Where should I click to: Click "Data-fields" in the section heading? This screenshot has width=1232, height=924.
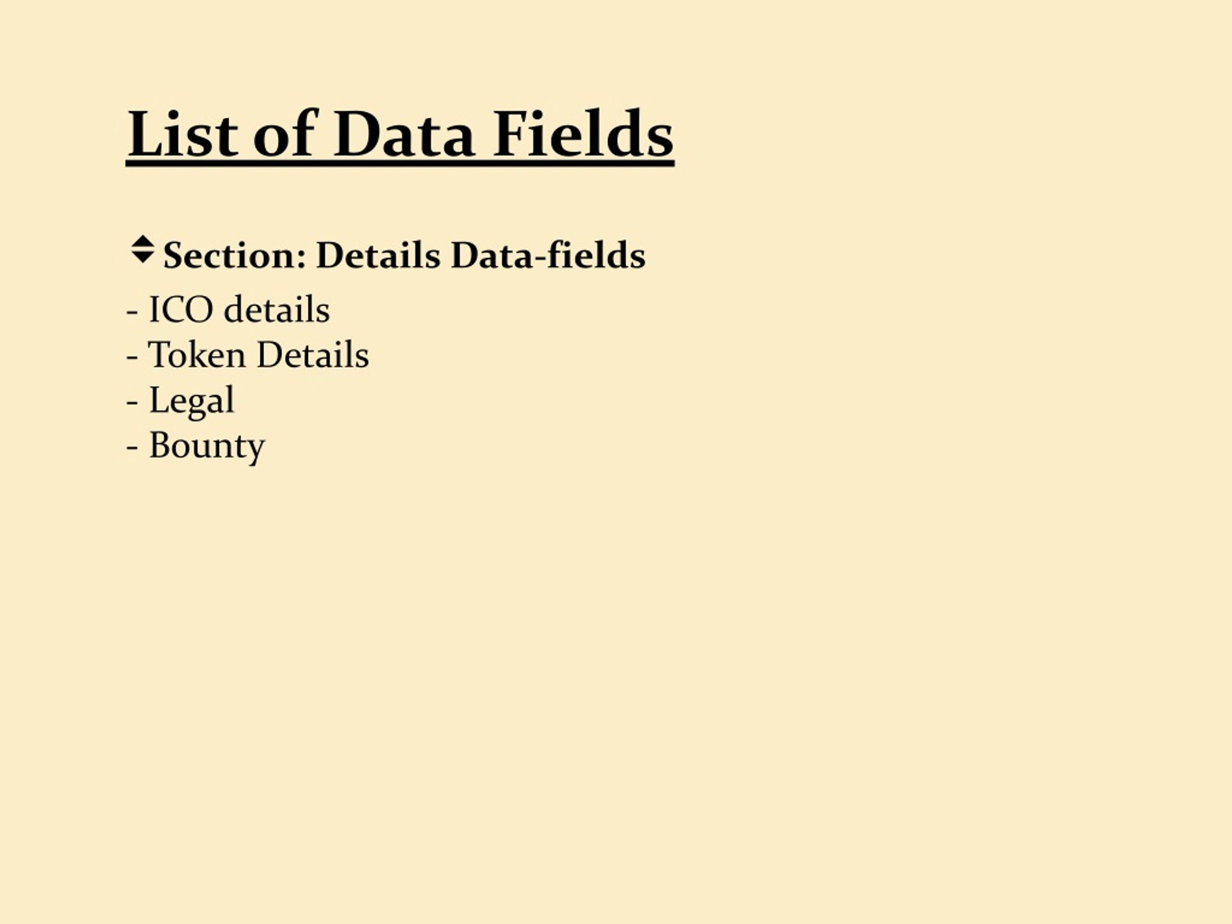coord(548,256)
